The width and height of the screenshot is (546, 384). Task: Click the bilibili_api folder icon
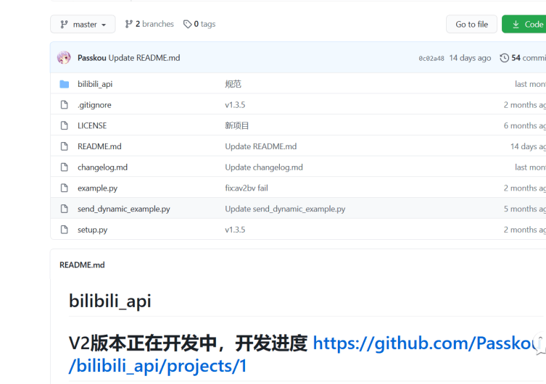[x=64, y=84]
